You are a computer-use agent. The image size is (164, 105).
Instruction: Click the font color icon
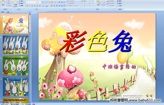coord(47,6)
